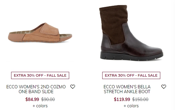Viewport: 175px width, 110px height.
Task: Select the $119.99 sale price
Action: pyautogui.click(x=122, y=99)
